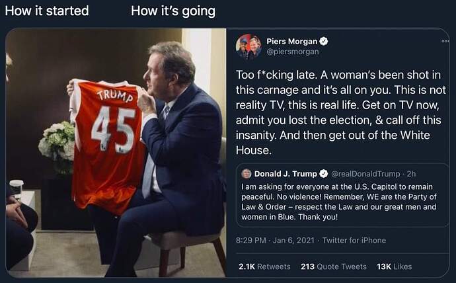This screenshot has height=283, width=456.
Task: Open the Piers Morgan display name link
Action: (293, 41)
